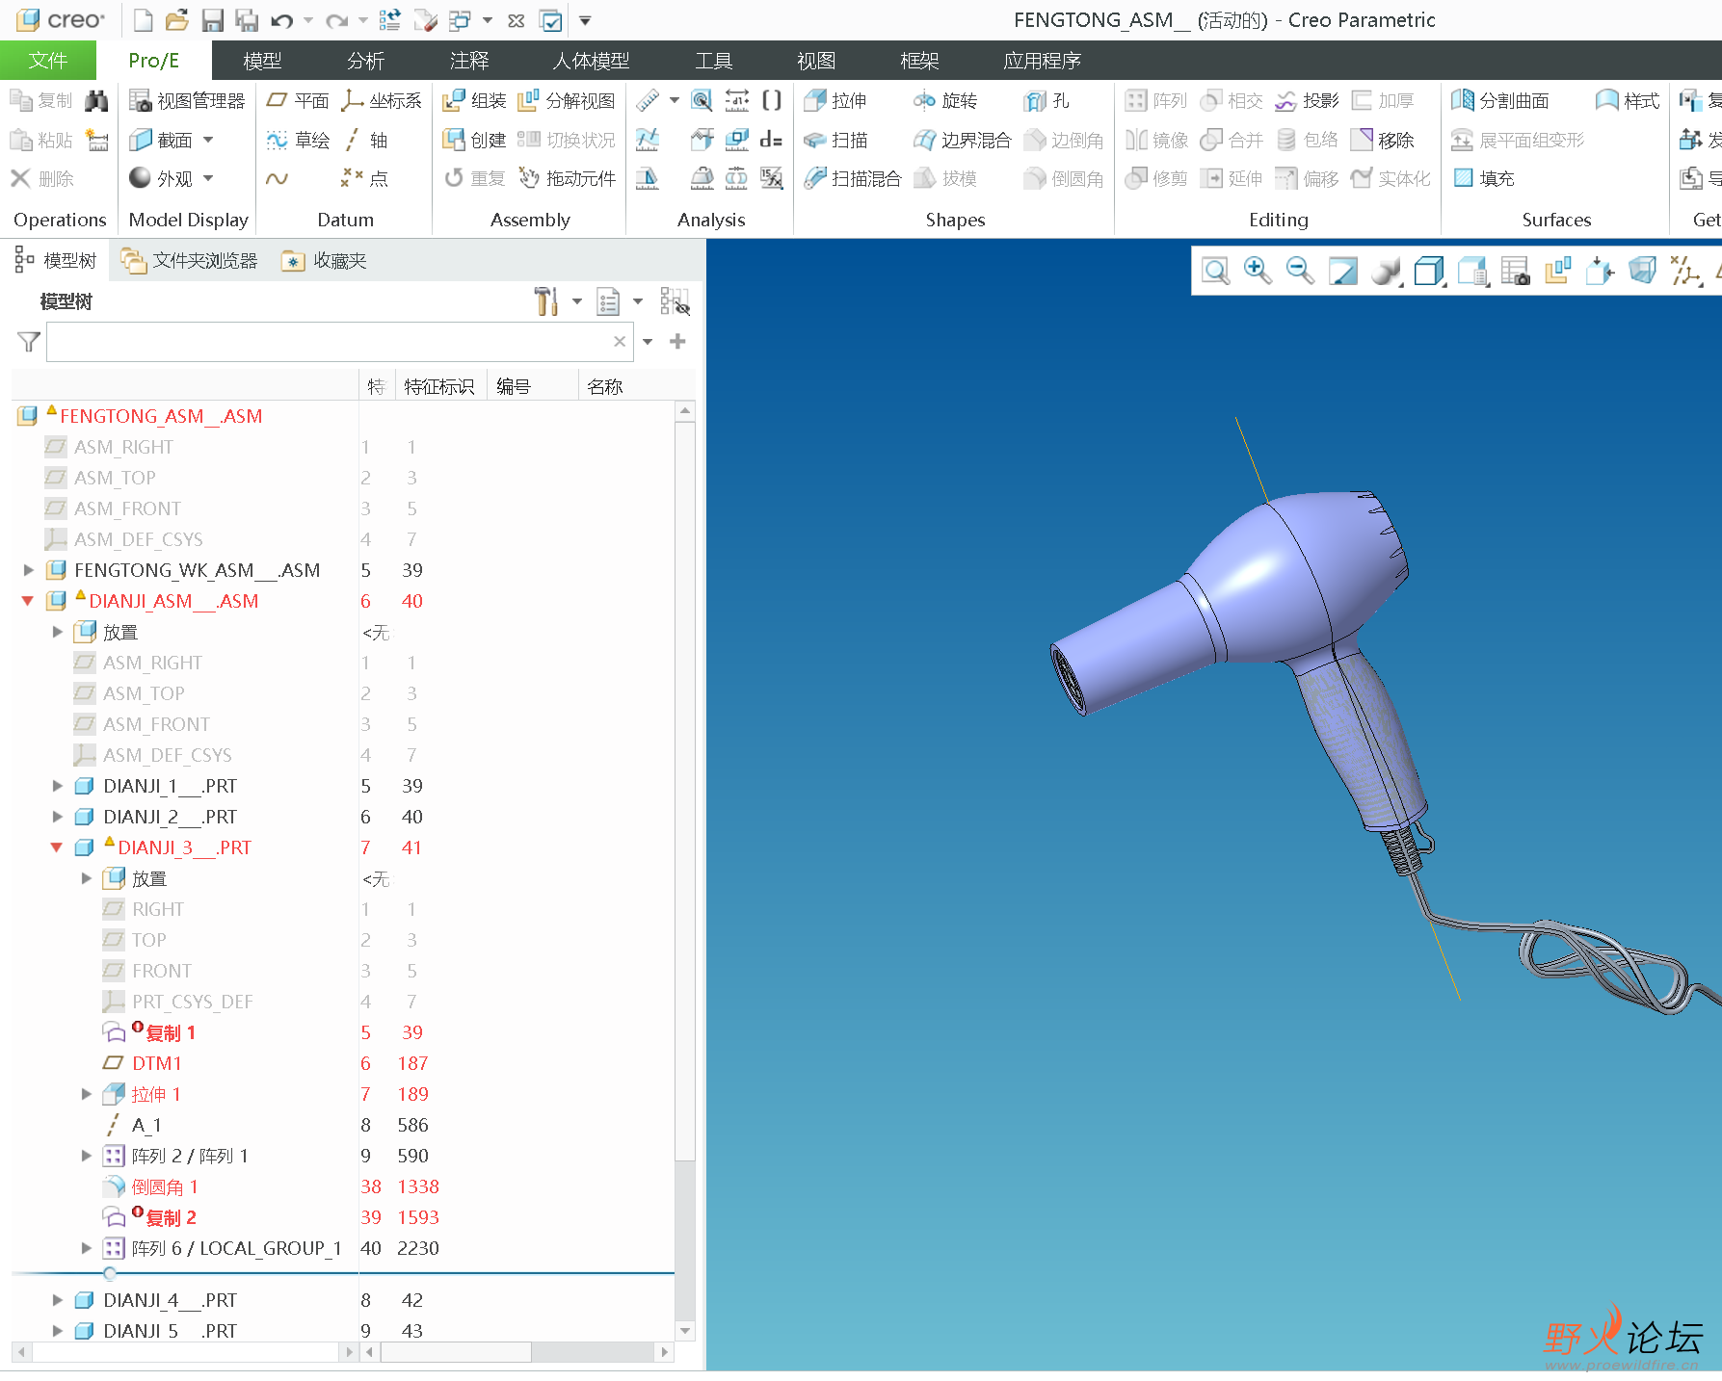Screen dimensions: 1722x1381
Task: Click the model tree filter search field
Action: [328, 342]
